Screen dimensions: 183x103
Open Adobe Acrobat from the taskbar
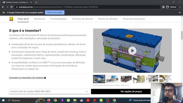pyautogui.click(x=95, y=100)
